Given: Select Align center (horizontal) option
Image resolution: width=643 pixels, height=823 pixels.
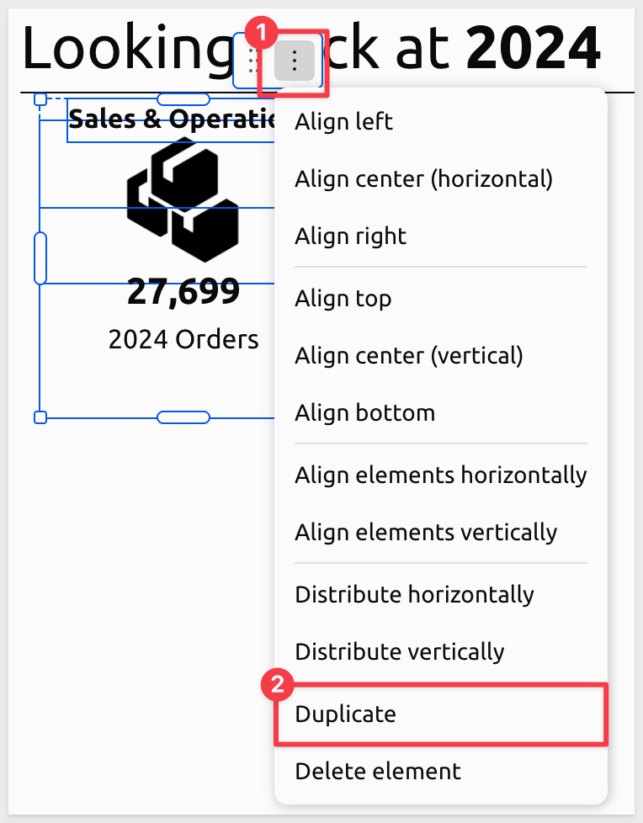Looking at the screenshot, I should [x=423, y=178].
